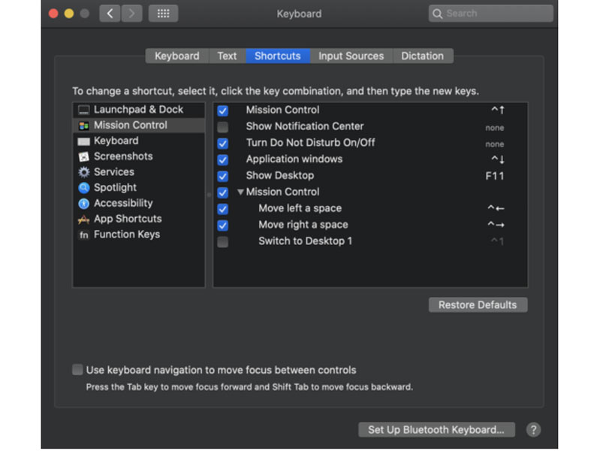Select the Spotlight magnifier icon

pos(83,188)
